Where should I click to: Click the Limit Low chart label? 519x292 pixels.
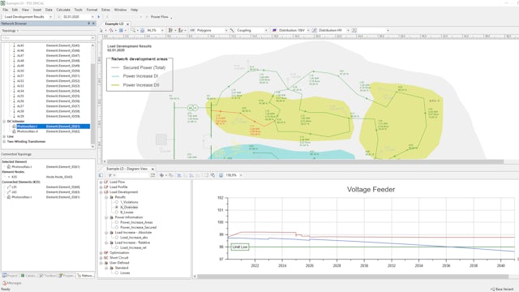tap(240, 247)
